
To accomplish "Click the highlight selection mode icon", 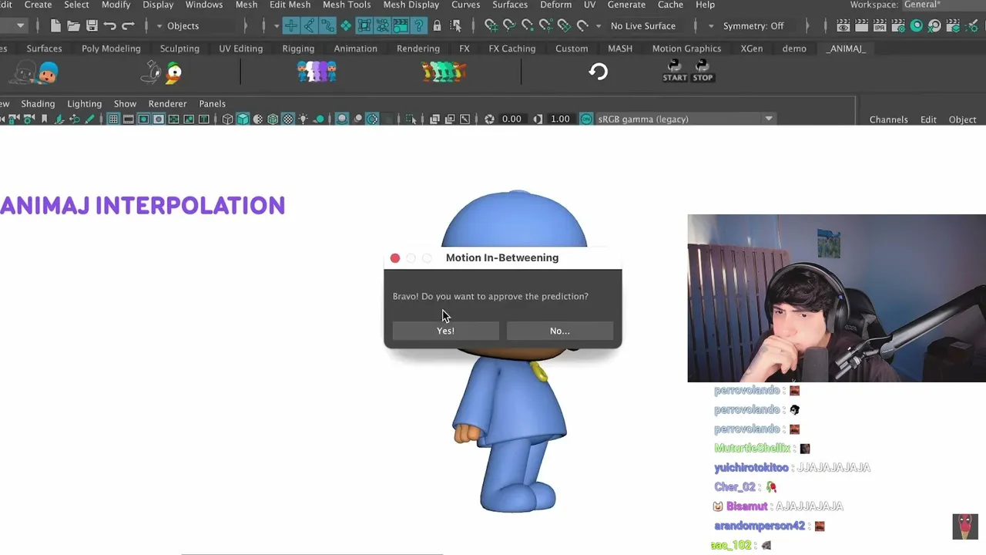I will 456,25.
